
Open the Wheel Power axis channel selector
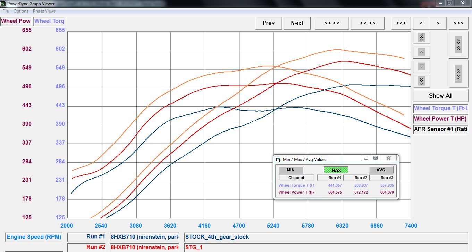16,21
